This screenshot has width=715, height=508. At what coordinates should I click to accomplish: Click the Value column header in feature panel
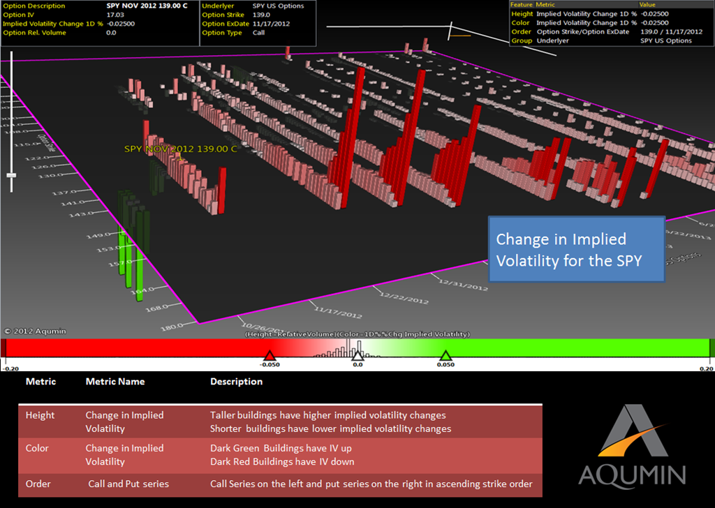pyautogui.click(x=647, y=5)
